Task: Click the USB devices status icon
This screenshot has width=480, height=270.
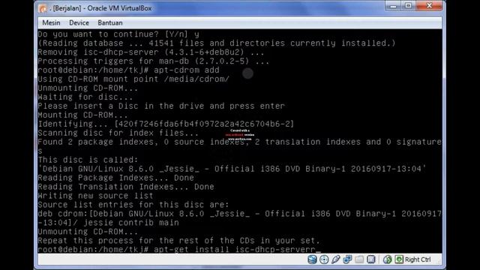Action: click(x=335, y=259)
